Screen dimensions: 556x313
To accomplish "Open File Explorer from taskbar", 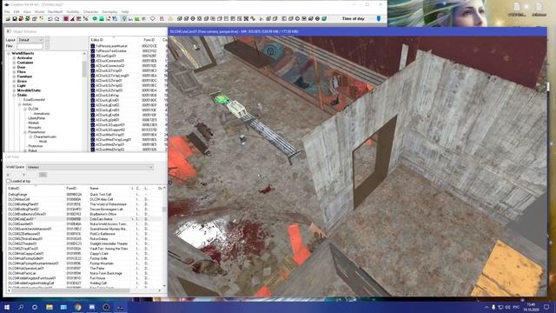I will click(50, 307).
